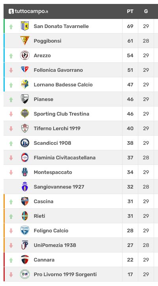Click Pro Livorno 1919 Sorgenti crest
This screenshot has height=286, width=158.
click(25, 274)
